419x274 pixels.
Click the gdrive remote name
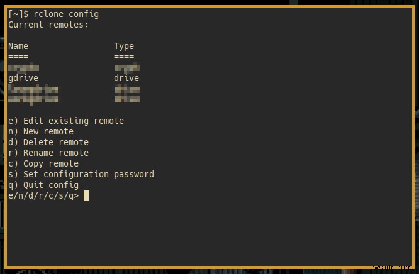click(x=23, y=78)
